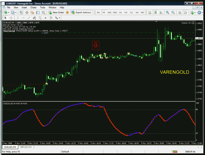Select the Text A tool
The image size is (205, 155).
(45, 18)
